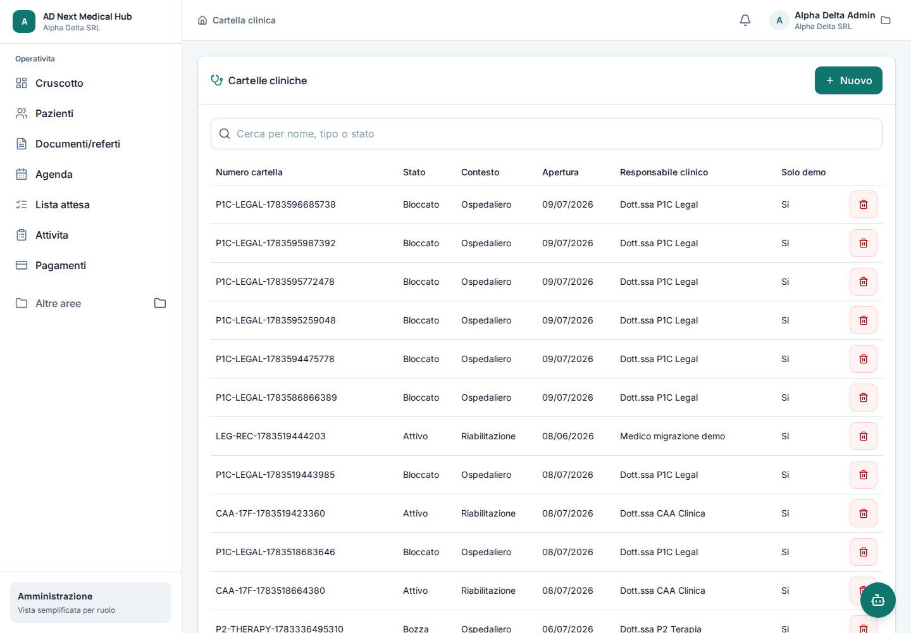This screenshot has height=633, width=911.
Task: Open row CAA-17F-1783518664380
Action: tap(547, 591)
